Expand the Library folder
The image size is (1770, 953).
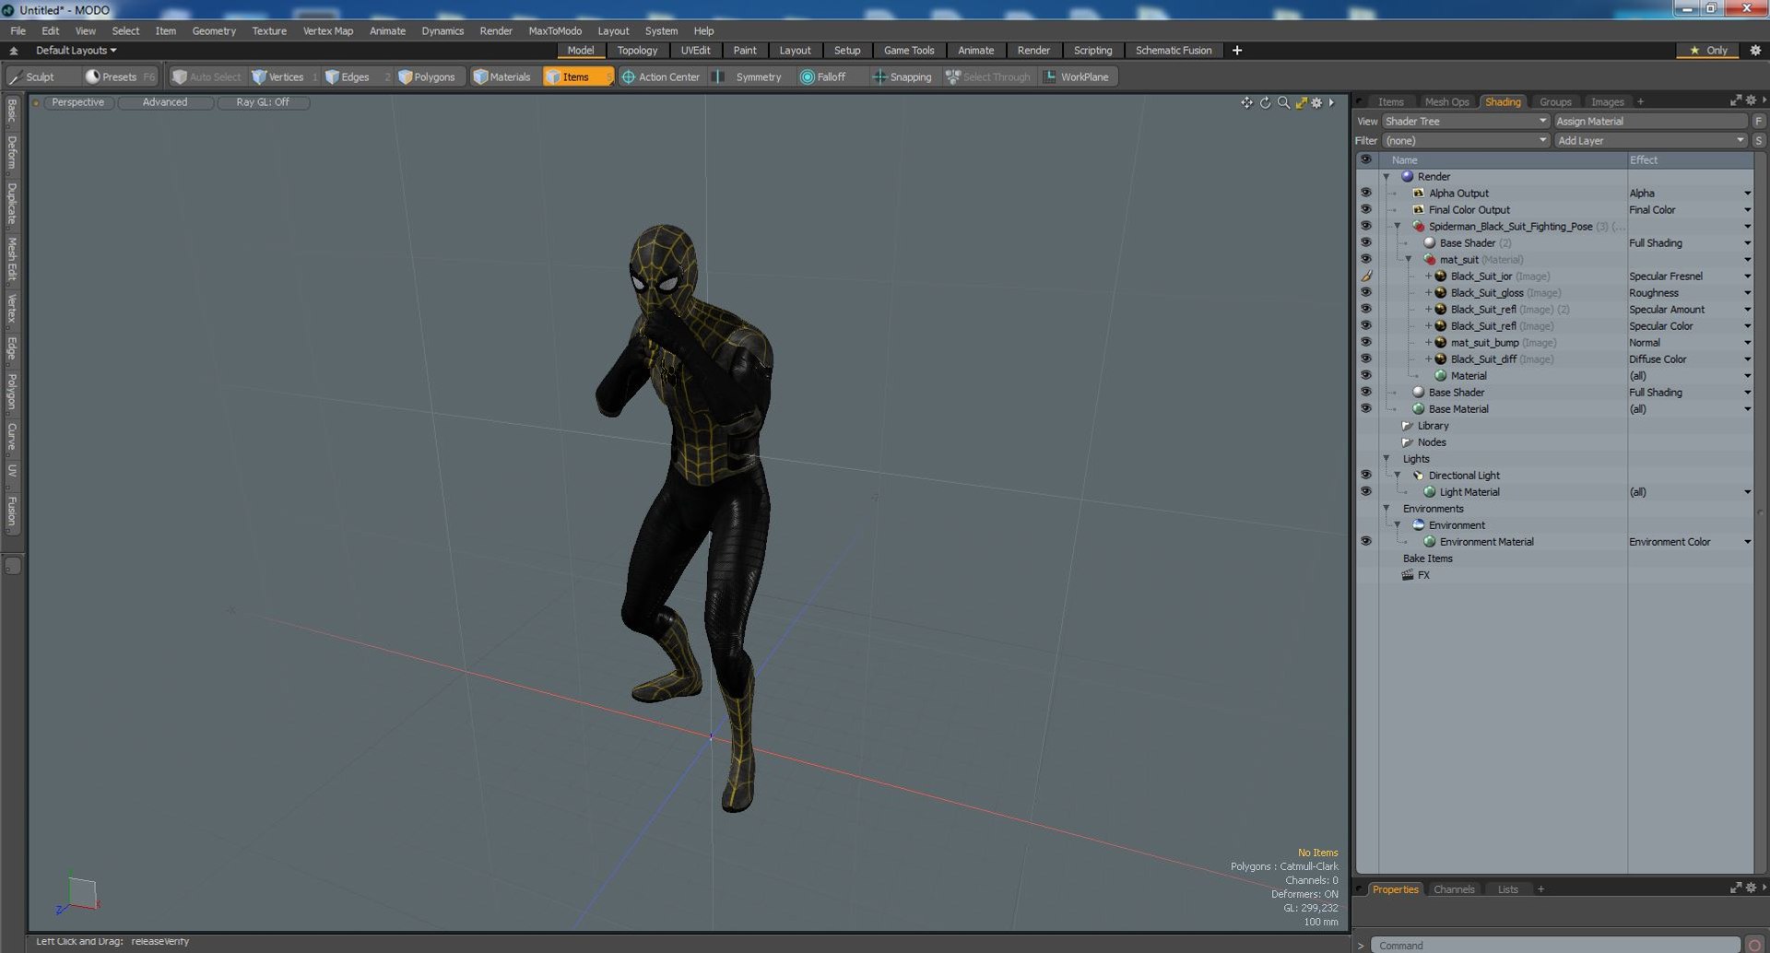point(1407,426)
